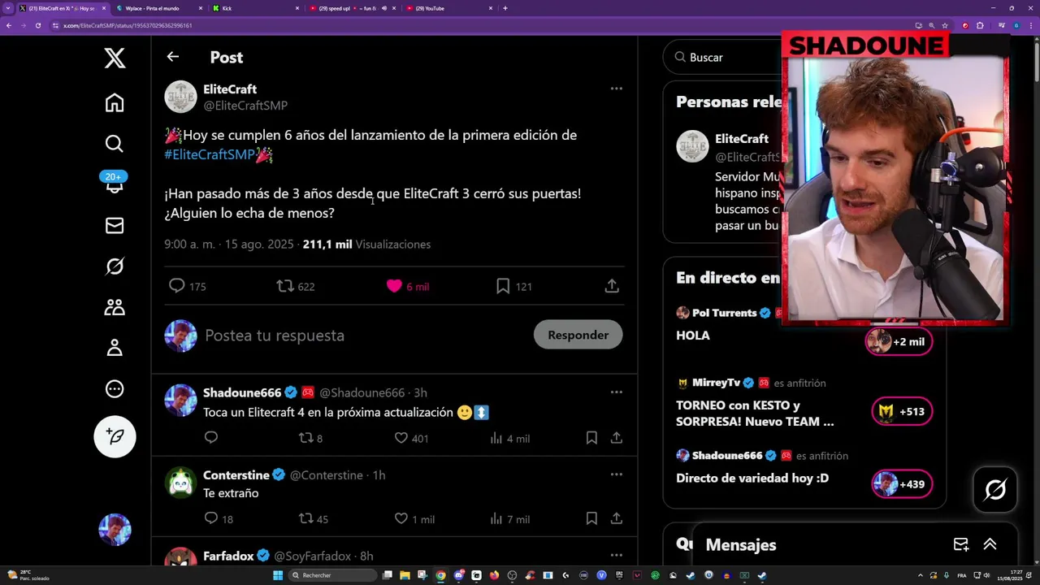Screen dimensions: 1040x585
Task: Switch to the YouTube browser tab
Action: [x=449, y=8]
